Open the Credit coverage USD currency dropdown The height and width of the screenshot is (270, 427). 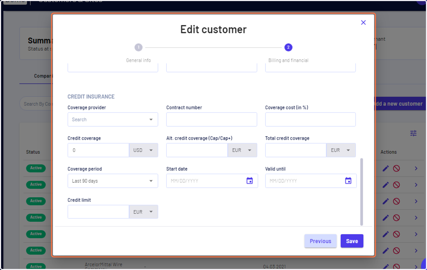pyautogui.click(x=143, y=150)
